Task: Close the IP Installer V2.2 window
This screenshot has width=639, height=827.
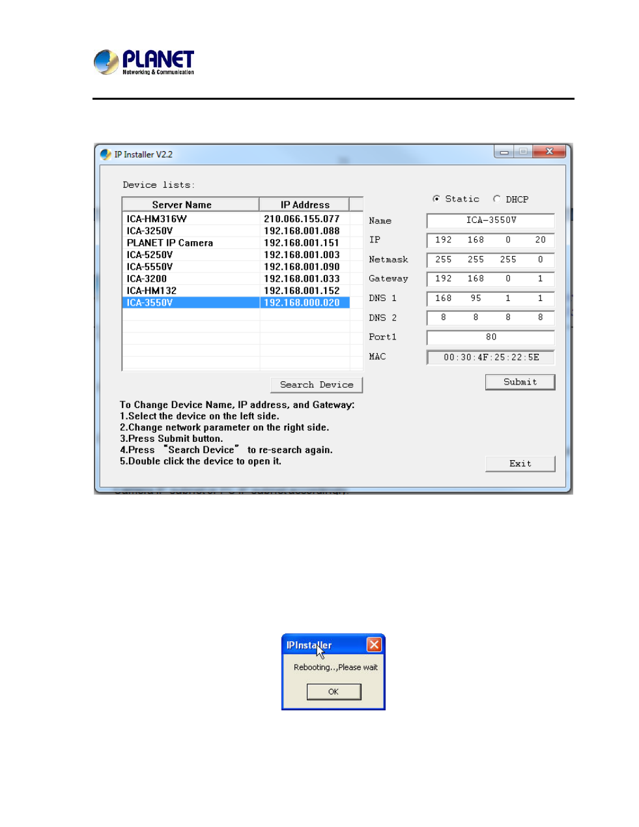Action: pos(549,152)
